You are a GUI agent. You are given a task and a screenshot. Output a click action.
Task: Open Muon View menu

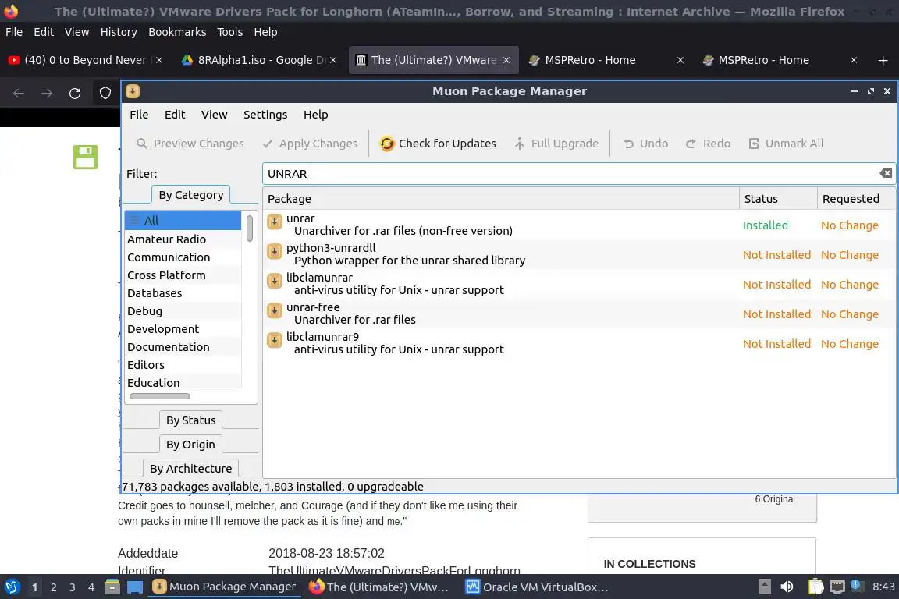click(x=215, y=115)
